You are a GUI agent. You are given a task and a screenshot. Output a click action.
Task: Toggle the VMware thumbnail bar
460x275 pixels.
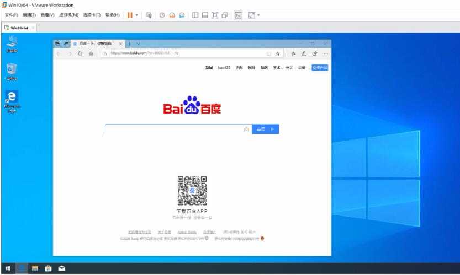[205, 15]
